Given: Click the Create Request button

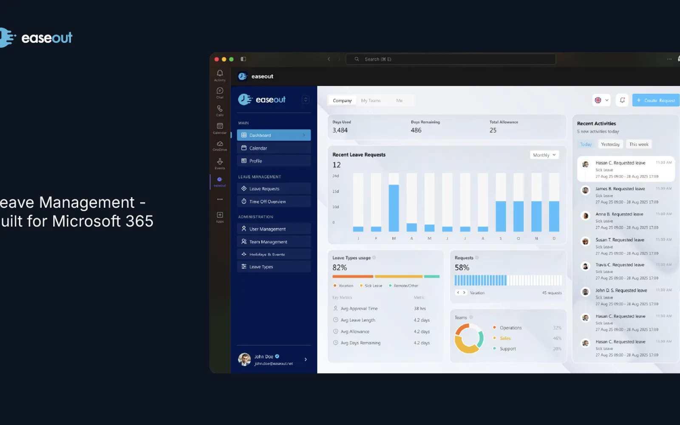Looking at the screenshot, I should point(656,100).
